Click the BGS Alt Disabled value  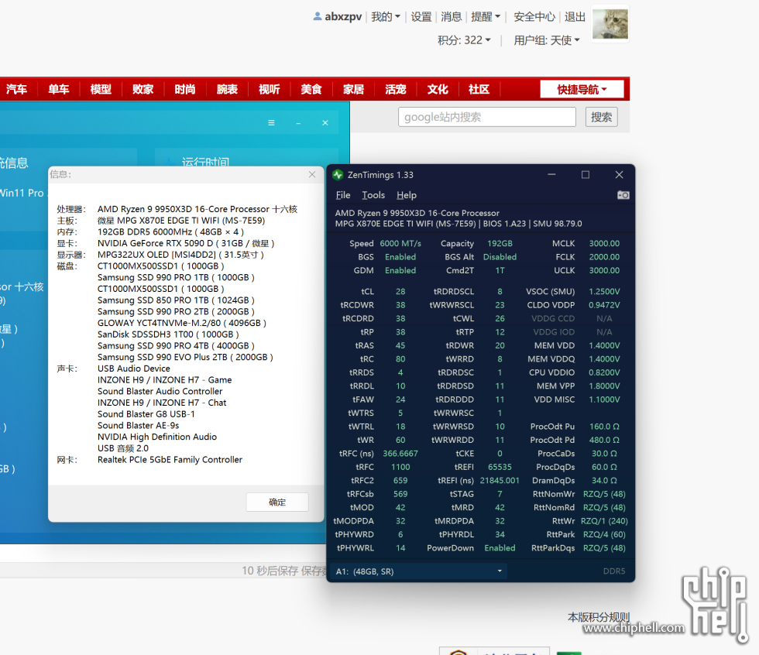pyautogui.click(x=500, y=257)
